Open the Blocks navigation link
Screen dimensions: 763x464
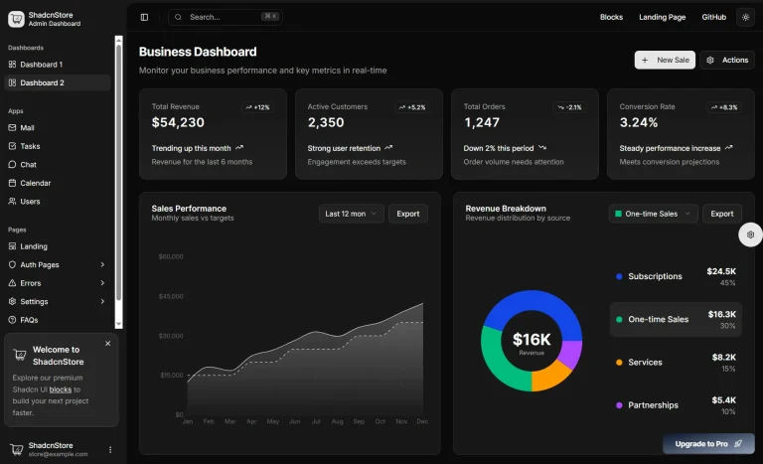(x=611, y=17)
